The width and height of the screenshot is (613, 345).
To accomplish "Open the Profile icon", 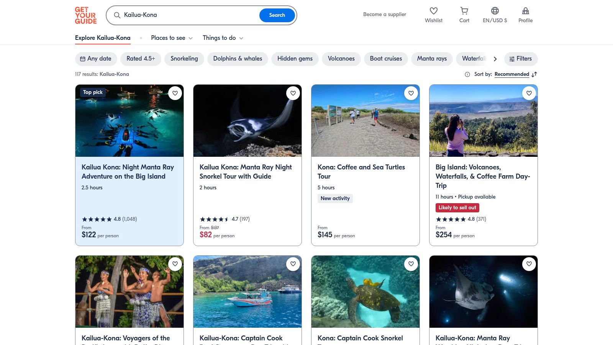I will 525,11.
